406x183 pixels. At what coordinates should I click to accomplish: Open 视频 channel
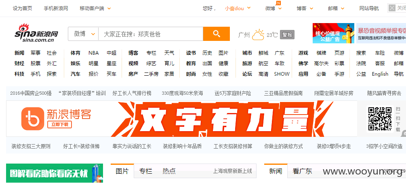pos(133,63)
